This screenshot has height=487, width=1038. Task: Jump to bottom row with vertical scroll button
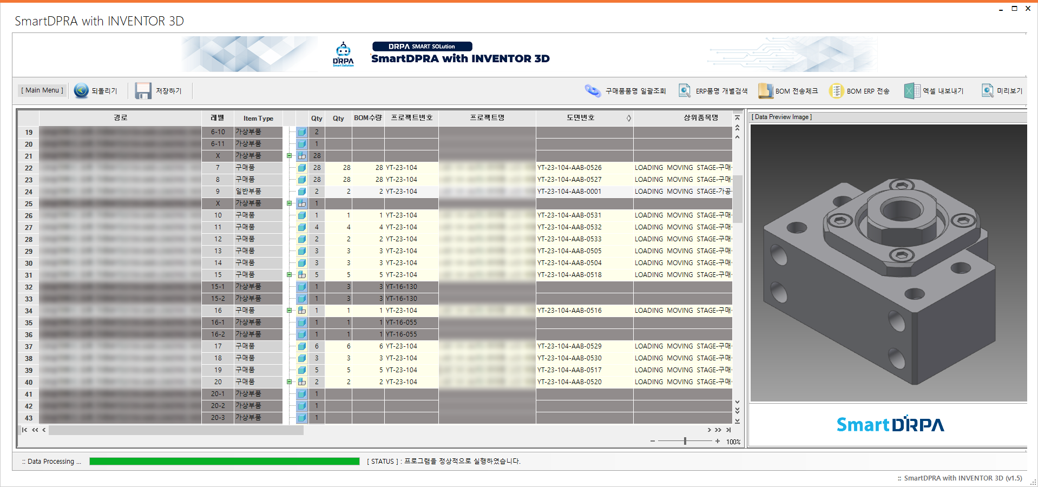coord(737,421)
